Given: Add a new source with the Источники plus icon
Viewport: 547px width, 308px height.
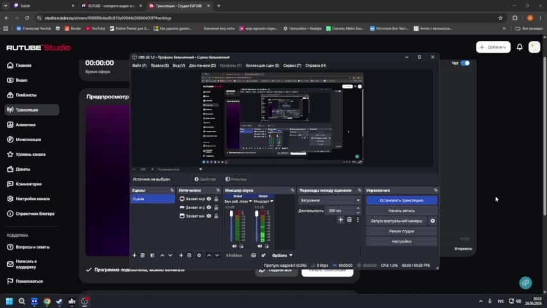Looking at the screenshot, I should point(181,255).
